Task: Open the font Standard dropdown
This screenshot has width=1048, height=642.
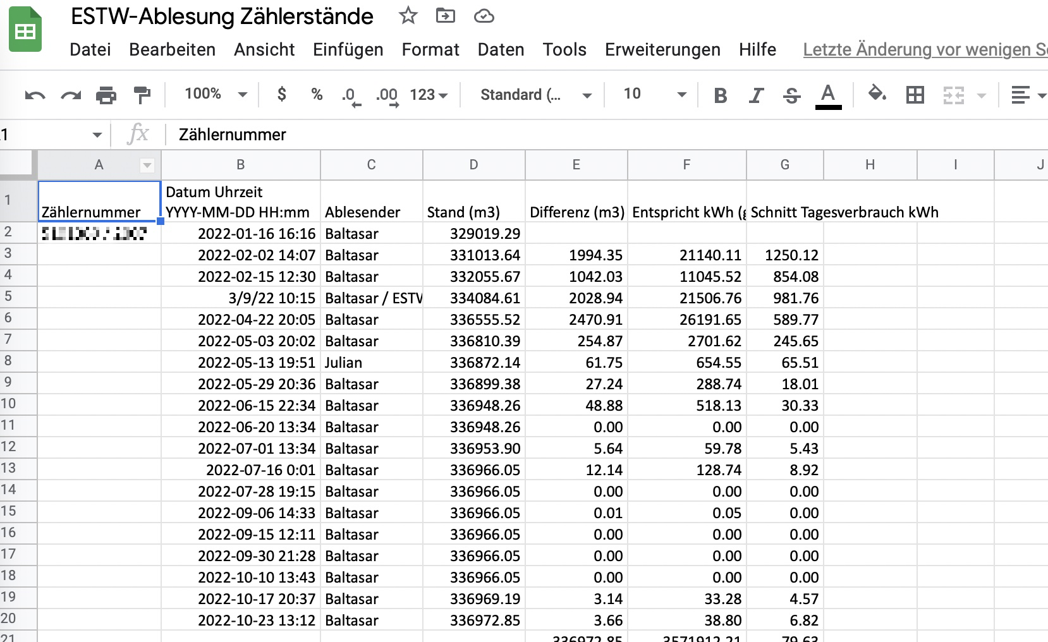Action: (x=536, y=95)
